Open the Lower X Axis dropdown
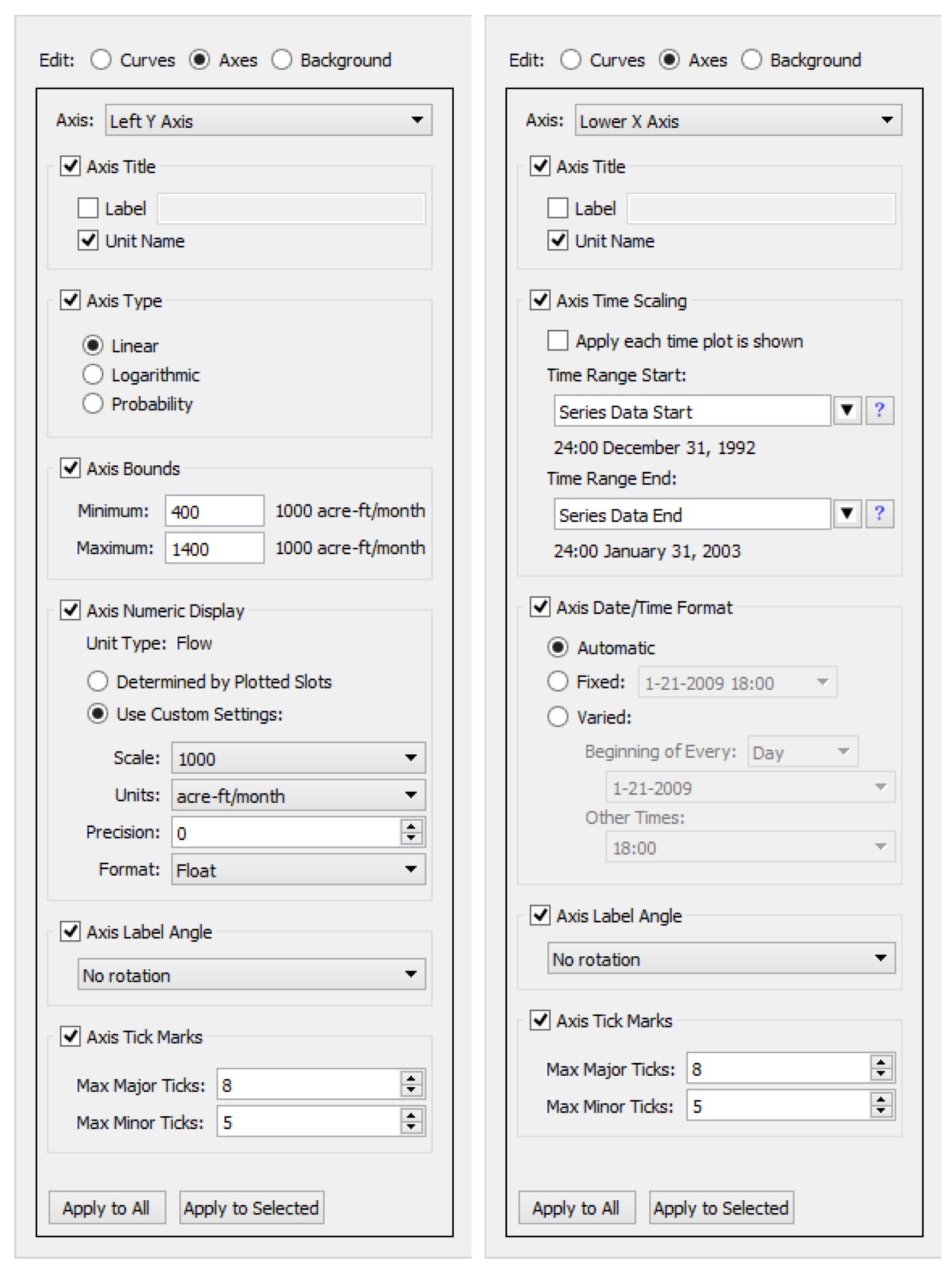Screen dimensions: 951x1273 point(737,121)
